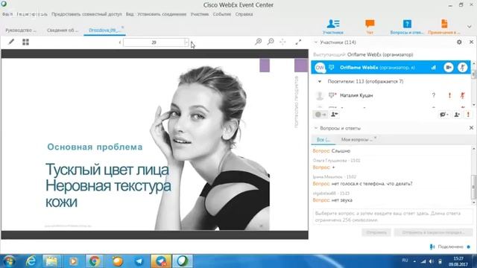This screenshot has height=268, width=477.
Task: Click the slide number field showing 29
Action: [x=154, y=42]
